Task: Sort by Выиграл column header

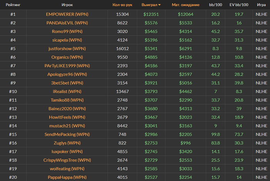Action: pos(149,5)
